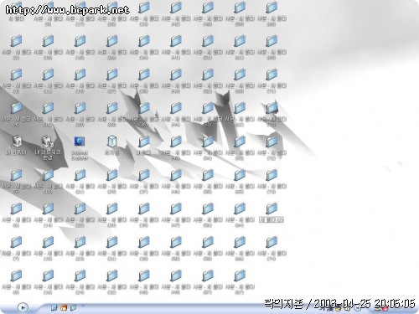Select folder 사본 - 새 폴더 (20)

pos(80,114)
